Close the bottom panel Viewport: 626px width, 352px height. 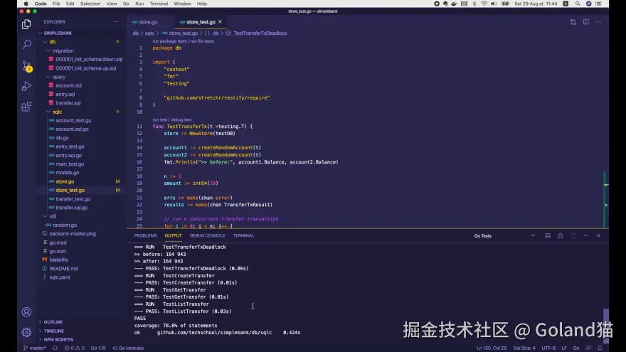point(598,236)
